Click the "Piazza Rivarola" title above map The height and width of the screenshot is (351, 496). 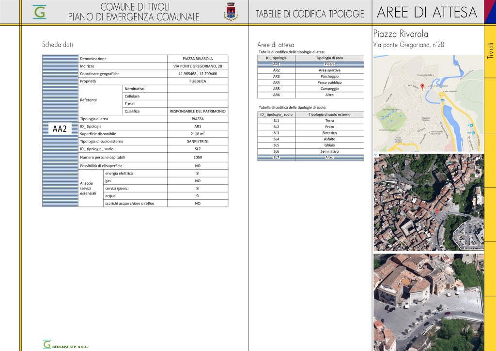click(x=401, y=33)
